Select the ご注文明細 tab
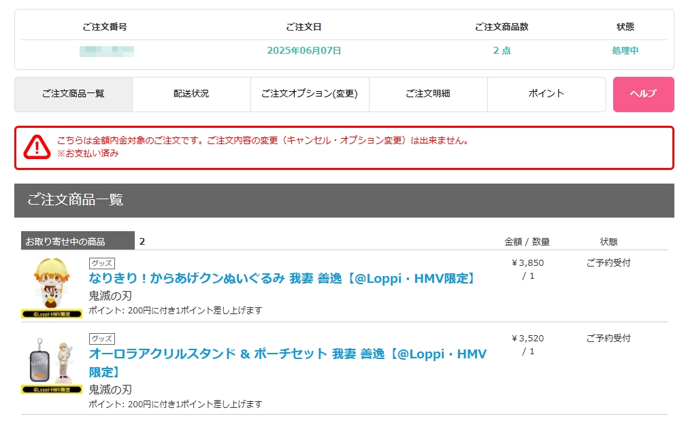Viewport: 688px width, 427px height. (x=428, y=95)
